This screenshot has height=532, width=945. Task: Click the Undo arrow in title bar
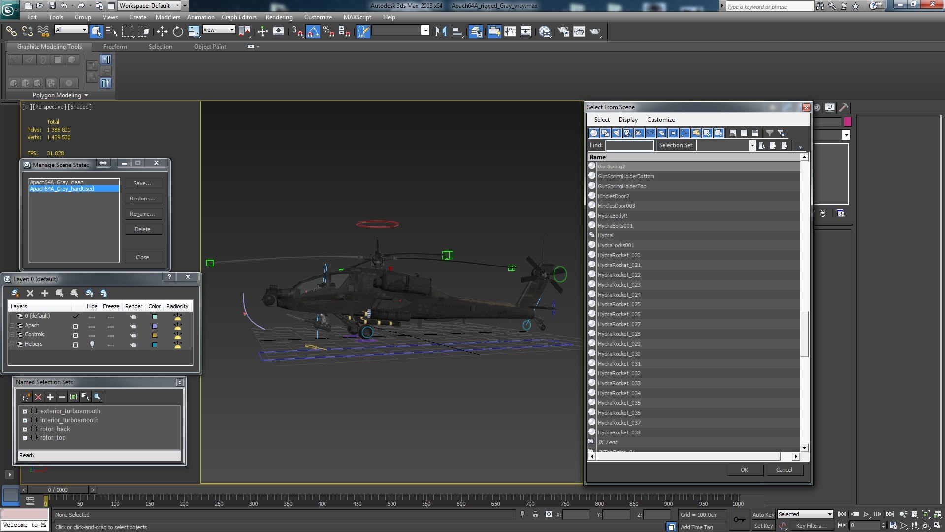tap(64, 5)
